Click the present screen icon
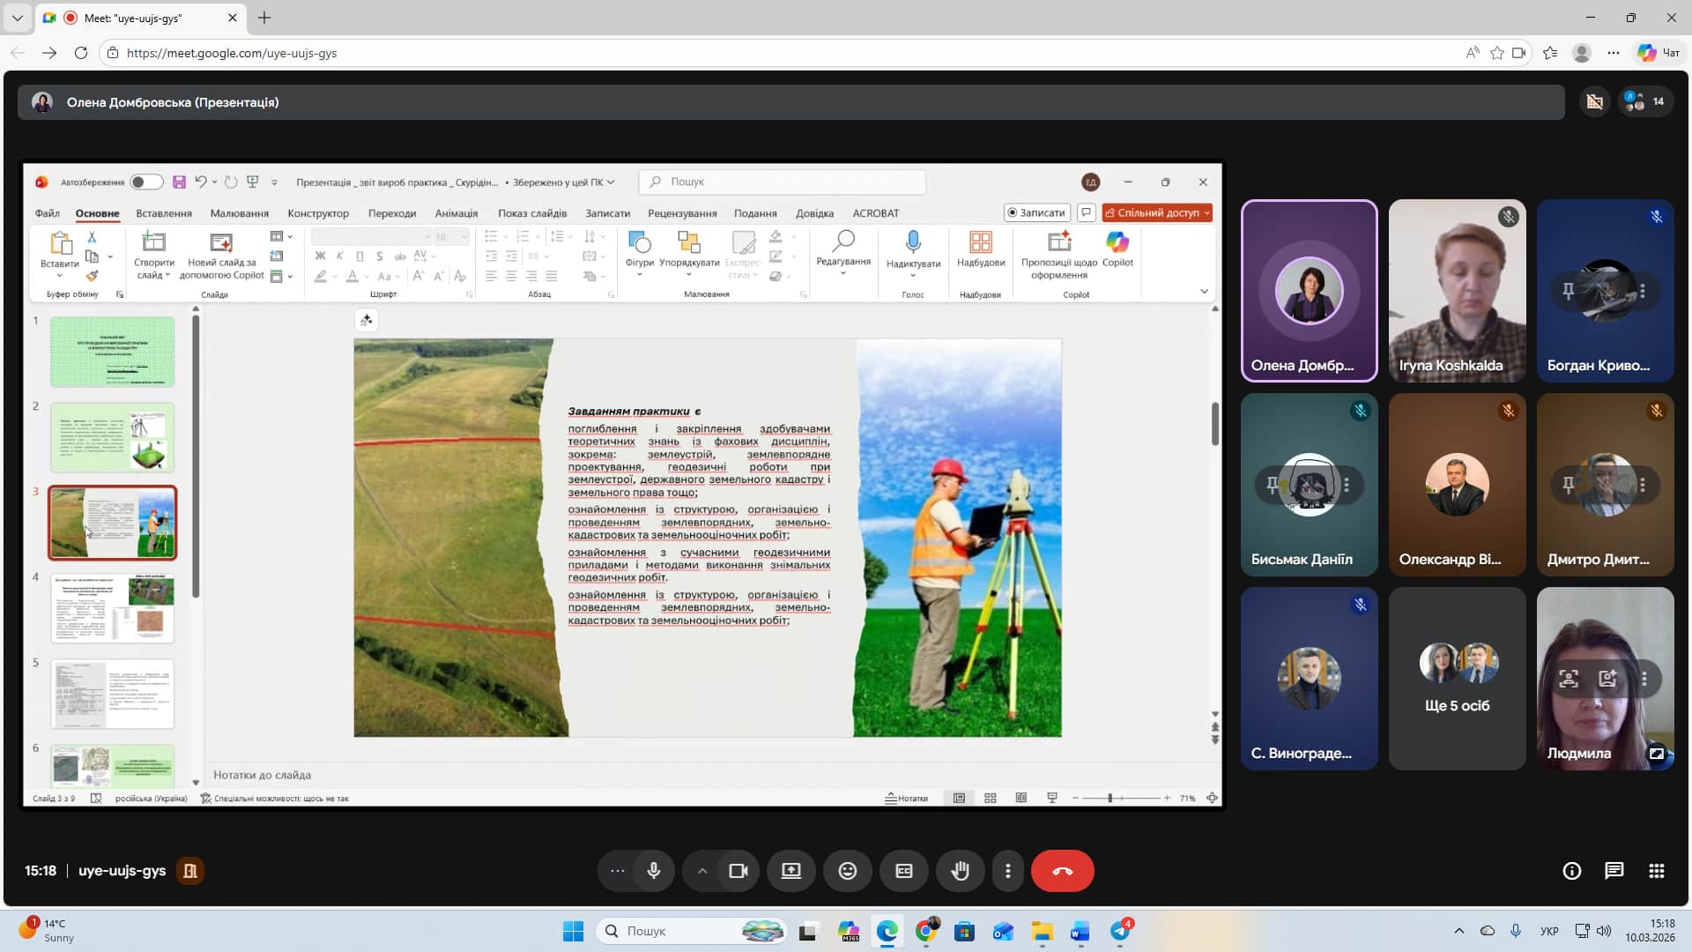Viewport: 1692px width, 952px height. point(790,871)
